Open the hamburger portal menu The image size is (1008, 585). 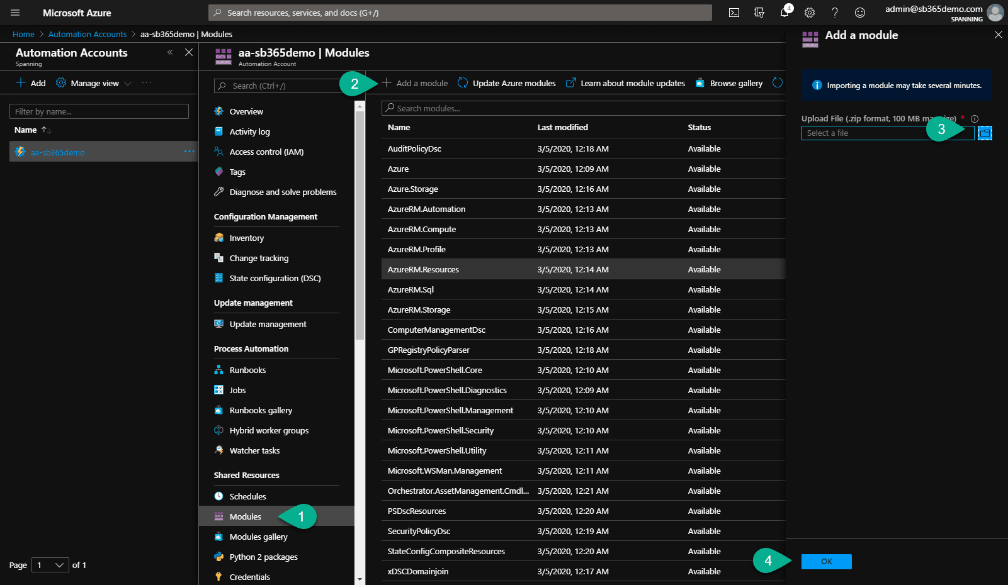click(14, 12)
